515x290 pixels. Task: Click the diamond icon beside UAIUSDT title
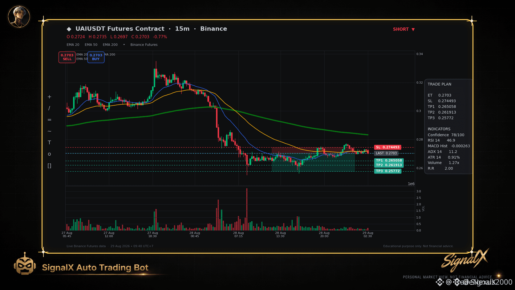pos(69,29)
